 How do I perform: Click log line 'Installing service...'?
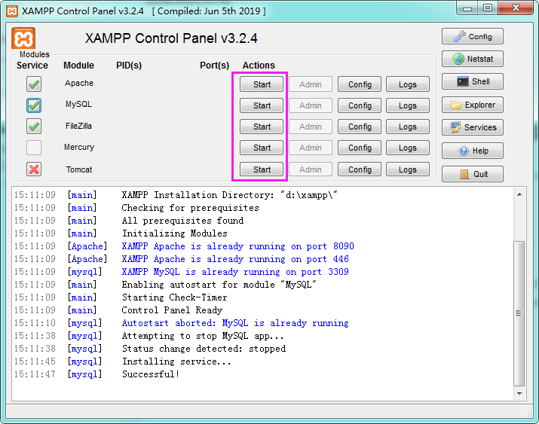[x=176, y=361]
